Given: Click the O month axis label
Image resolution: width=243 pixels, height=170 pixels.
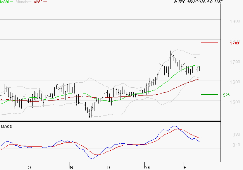Looking at the screenshot, I should (x=29, y=167).
